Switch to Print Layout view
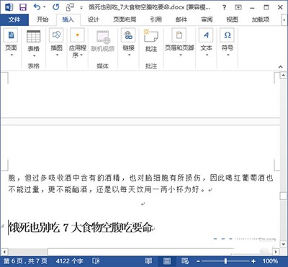This screenshot has width=288, height=267. 167,261
